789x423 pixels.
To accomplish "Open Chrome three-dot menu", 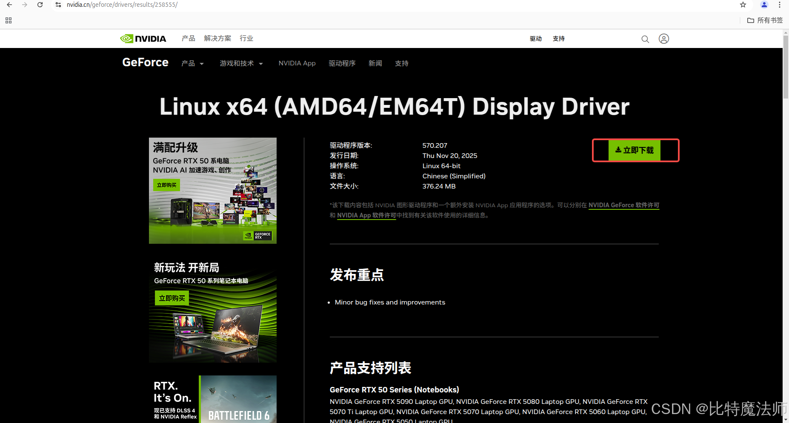I will click(x=780, y=5).
